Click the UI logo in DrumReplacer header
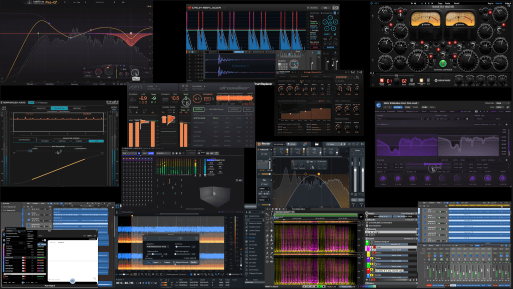Viewport: 513px width, 289px height. click(335, 7)
